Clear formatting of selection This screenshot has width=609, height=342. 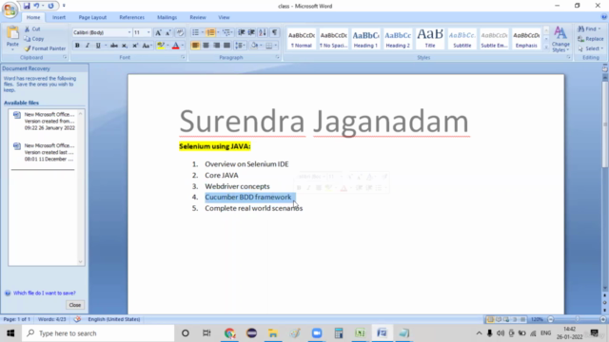tap(180, 32)
